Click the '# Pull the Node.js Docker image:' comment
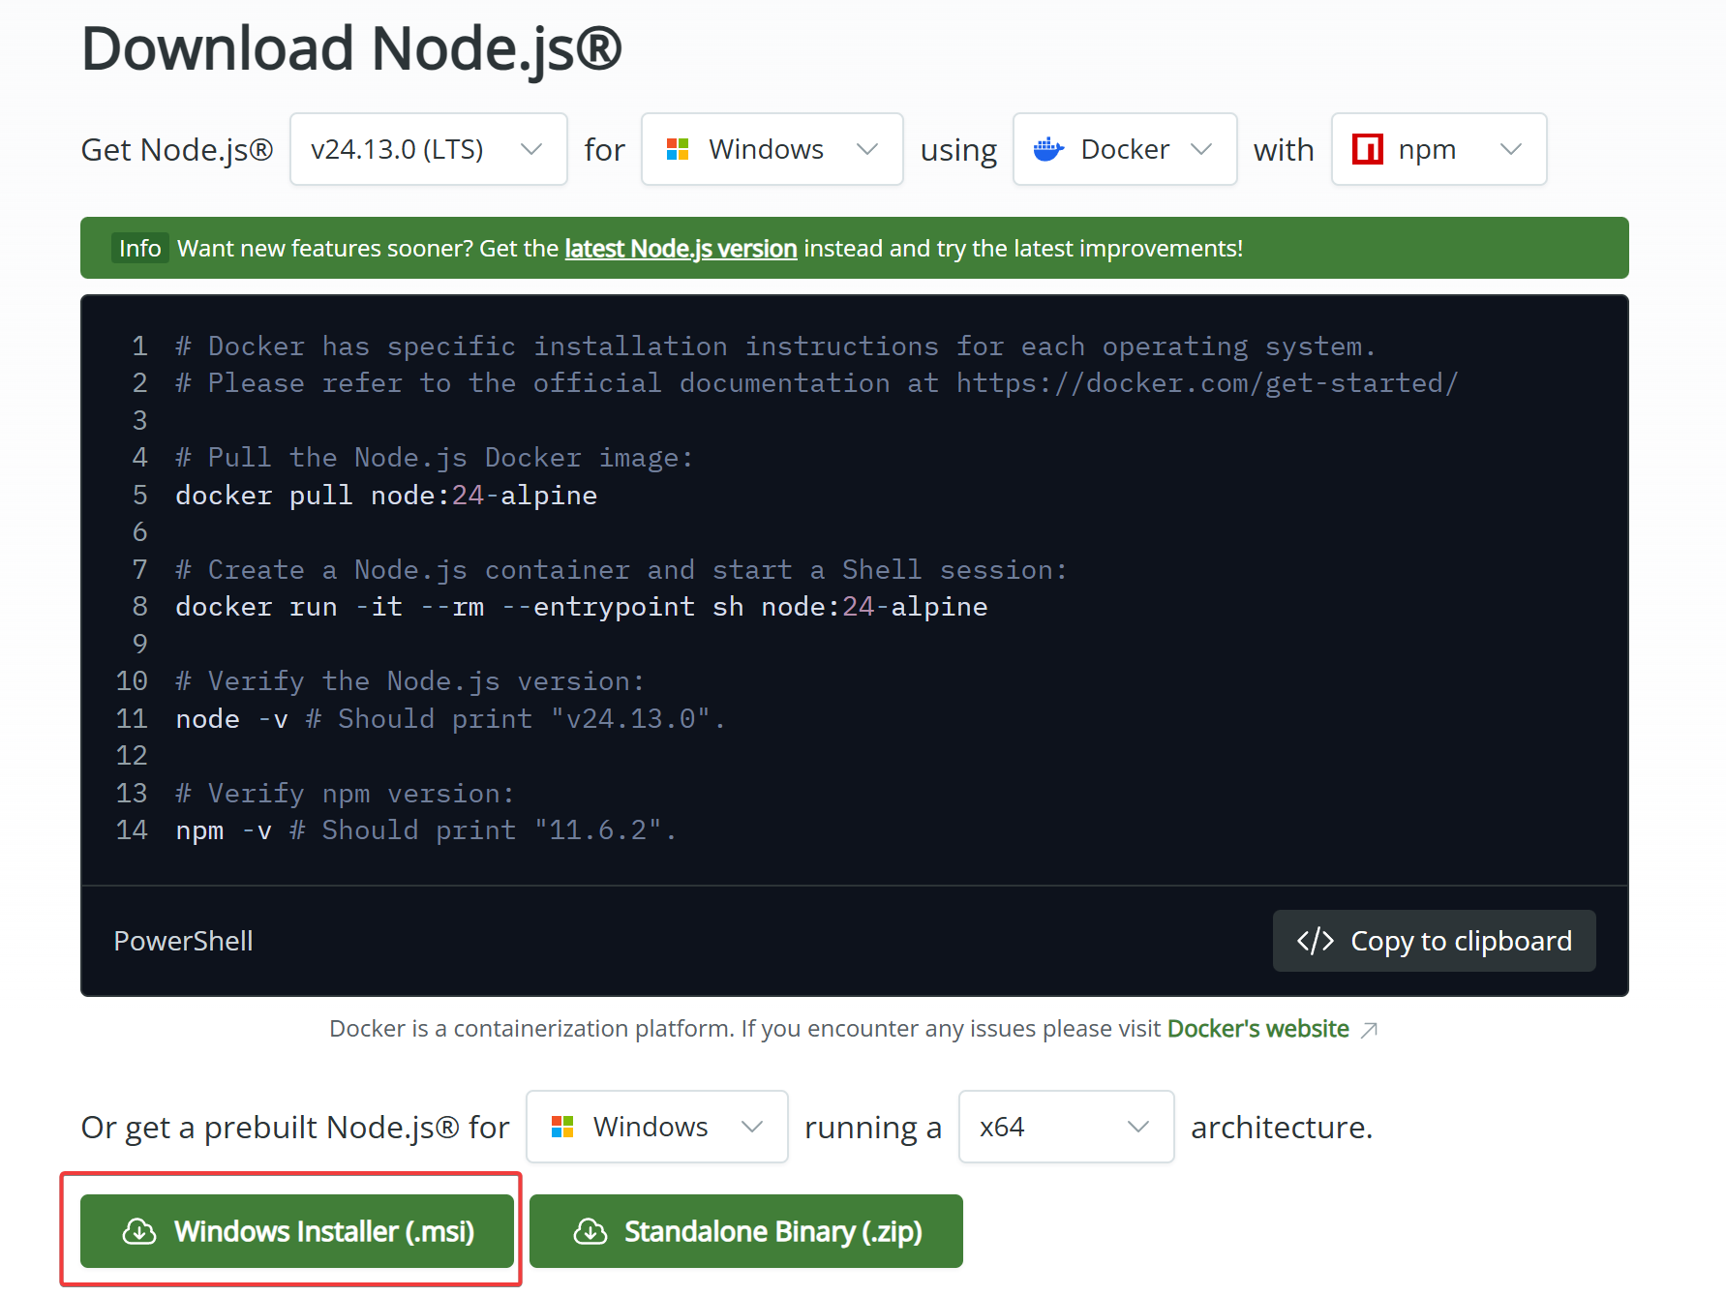Screen dimensions: 1726x1296 pyautogui.click(x=435, y=458)
